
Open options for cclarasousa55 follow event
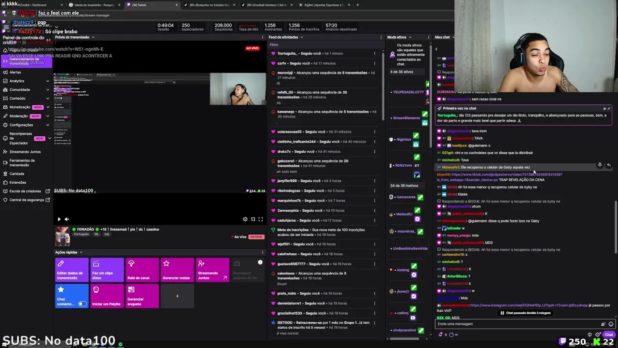coord(374,131)
